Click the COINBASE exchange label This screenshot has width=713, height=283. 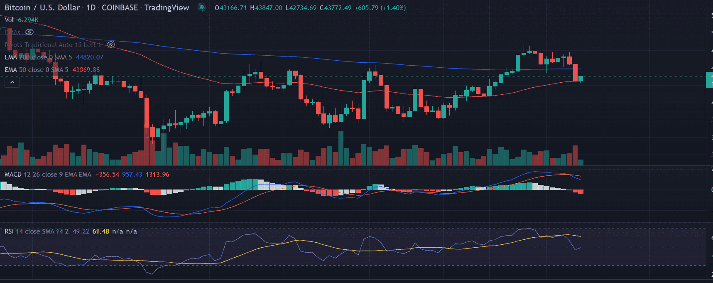click(x=120, y=7)
